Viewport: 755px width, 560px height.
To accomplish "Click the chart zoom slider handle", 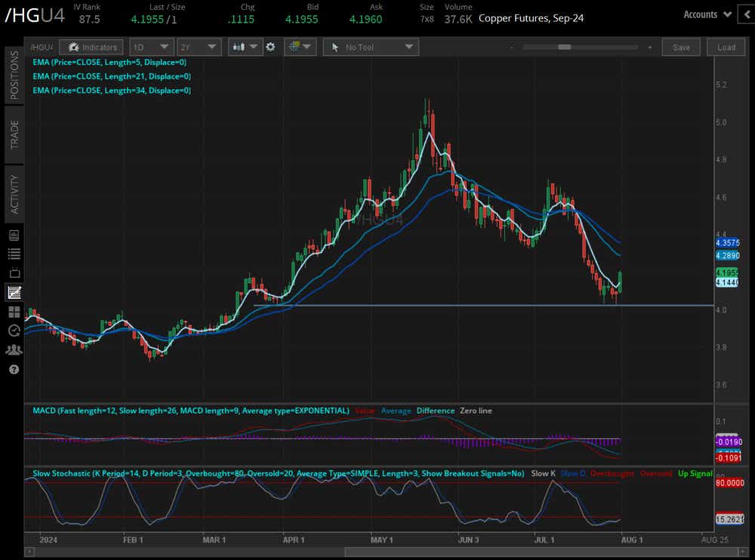I will (x=564, y=47).
